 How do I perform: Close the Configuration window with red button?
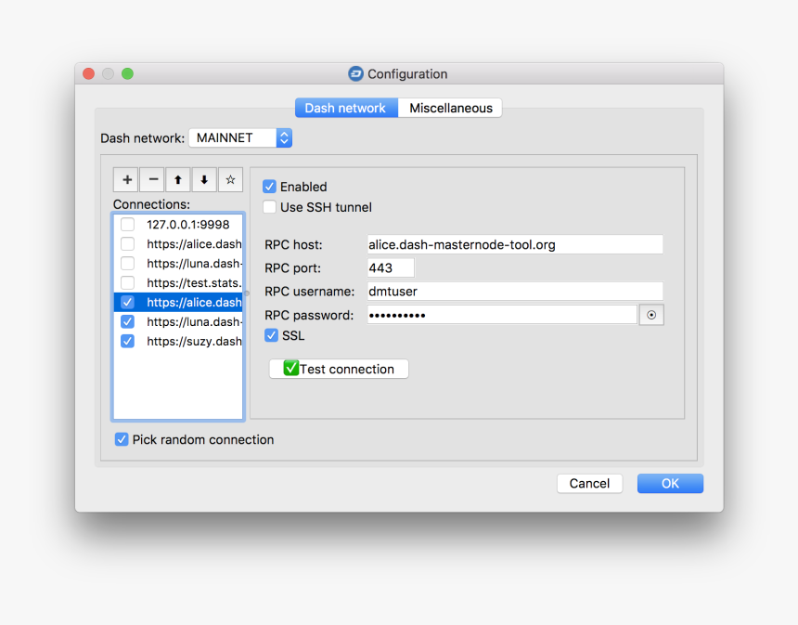[88, 74]
